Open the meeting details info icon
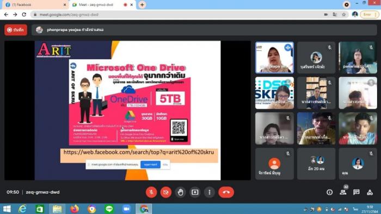The height and width of the screenshot is (214, 381). 329,192
